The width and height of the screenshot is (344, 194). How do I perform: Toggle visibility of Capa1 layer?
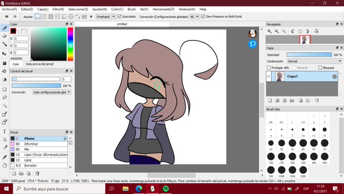click(x=269, y=76)
